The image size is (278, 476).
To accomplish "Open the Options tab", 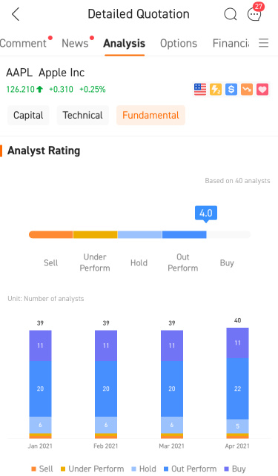I will (x=179, y=44).
